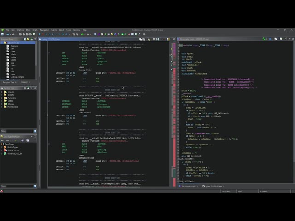Click the Decompiler copy icon
The width and height of the screenshot is (295, 221).
pyautogui.click(x=276, y=39)
